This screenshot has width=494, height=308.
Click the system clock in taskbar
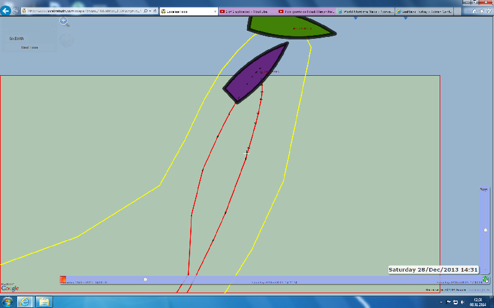[477, 301]
